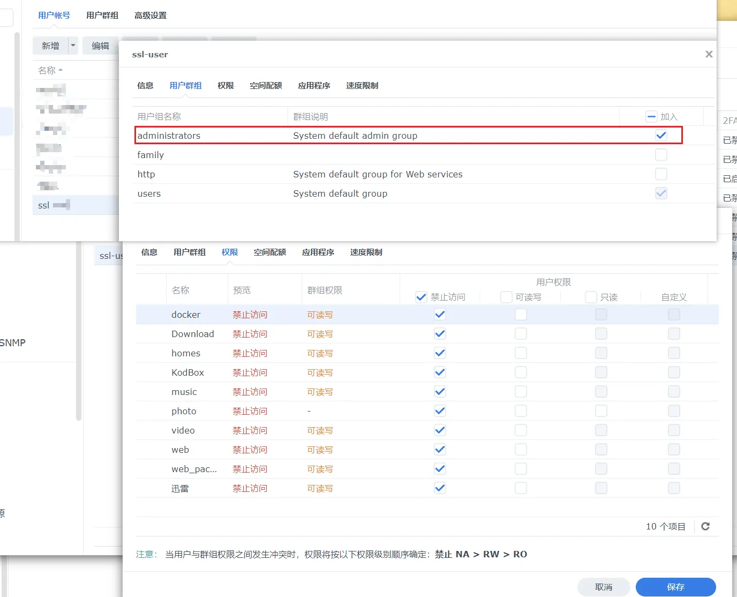Uncheck administrators group membership checkbox

coord(661,136)
